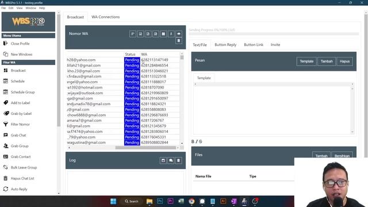Open Premiere Pro from taskbar
The height and width of the screenshot is (207, 368).
(x=170, y=201)
